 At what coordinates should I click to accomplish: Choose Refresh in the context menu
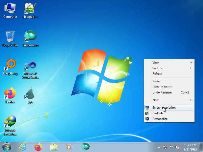[169, 74]
